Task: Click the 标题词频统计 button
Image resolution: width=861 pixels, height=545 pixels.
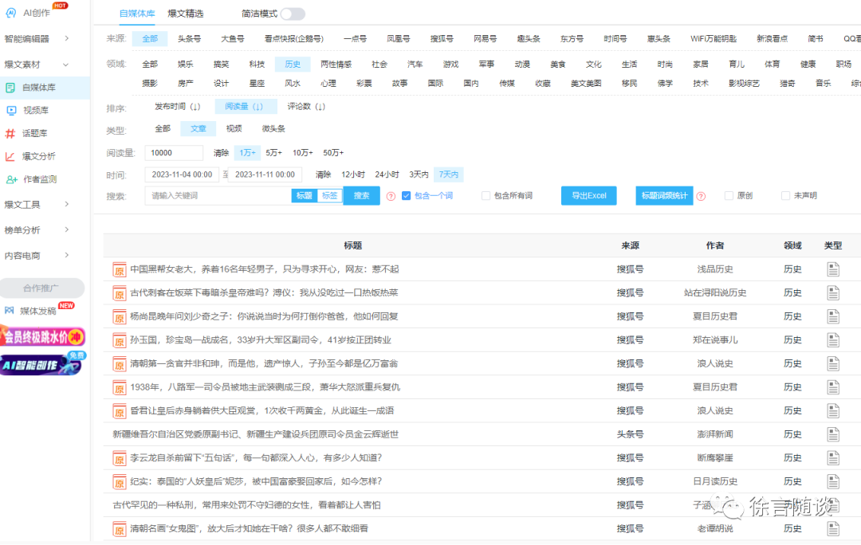Action: pos(663,195)
